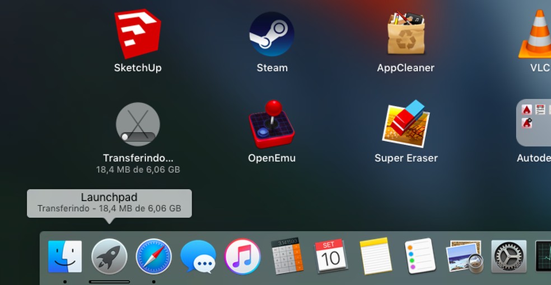Open System Preferences gear in the Dock
Image resolution: width=551 pixels, height=285 pixels.
coord(509,256)
